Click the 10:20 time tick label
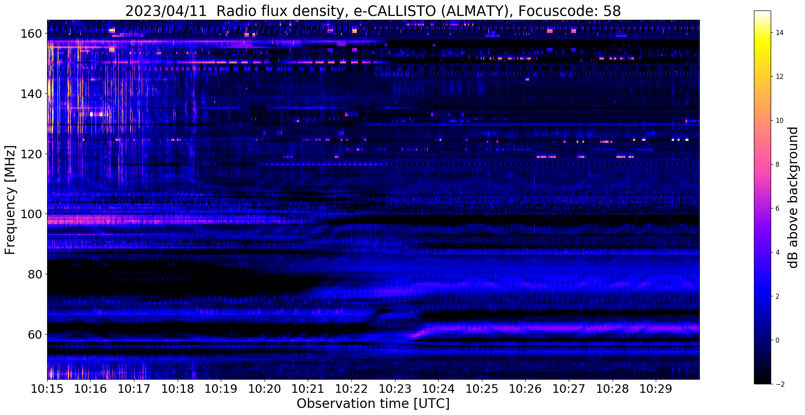 click(265, 389)
